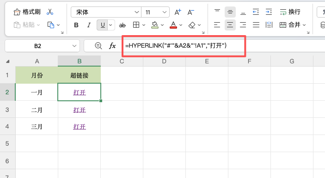Toggle wrap text (换行)
Screen dimensions: 325x178
290,12
